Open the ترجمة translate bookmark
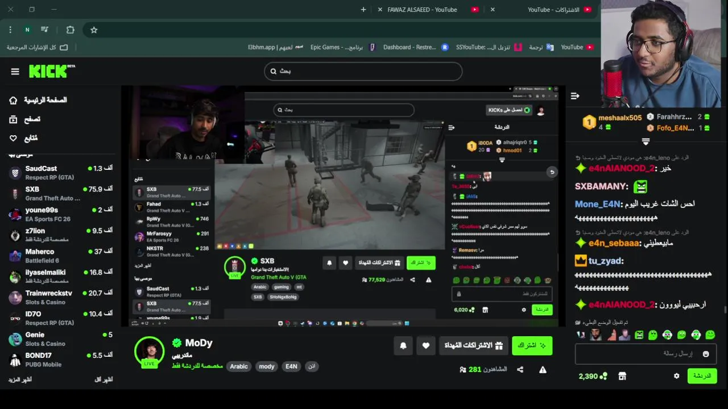 541,47
